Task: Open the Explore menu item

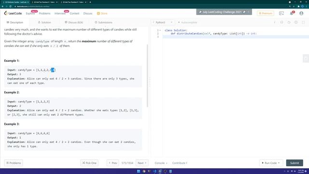Action: point(30,14)
